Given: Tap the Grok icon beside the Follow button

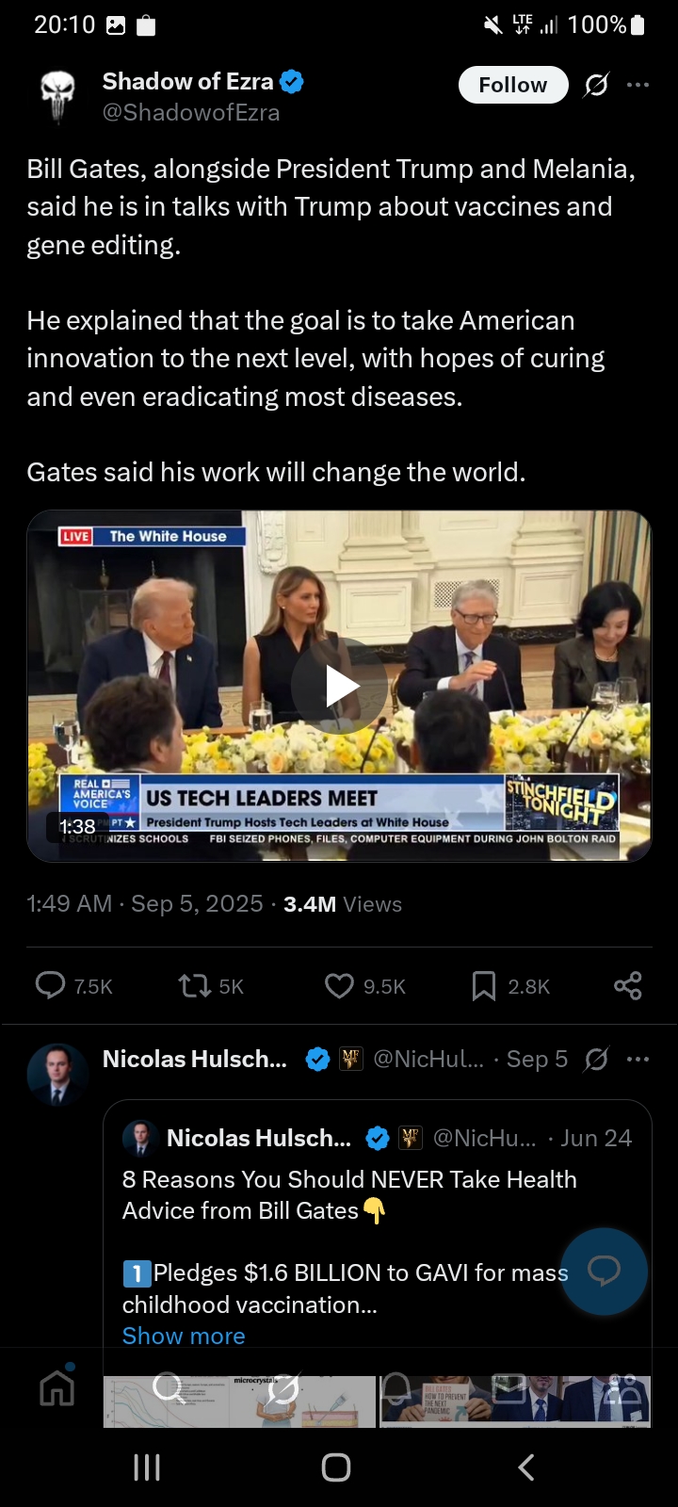Looking at the screenshot, I should coord(596,85).
